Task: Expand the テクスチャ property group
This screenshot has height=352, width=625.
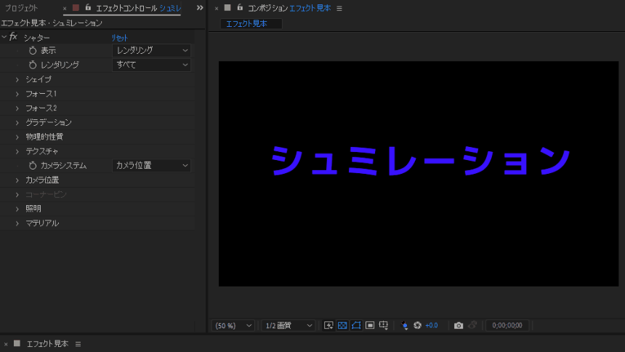Action: click(x=17, y=151)
